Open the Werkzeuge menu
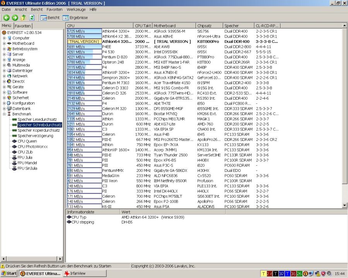Screen dimensions: 348x278 point(76,9)
